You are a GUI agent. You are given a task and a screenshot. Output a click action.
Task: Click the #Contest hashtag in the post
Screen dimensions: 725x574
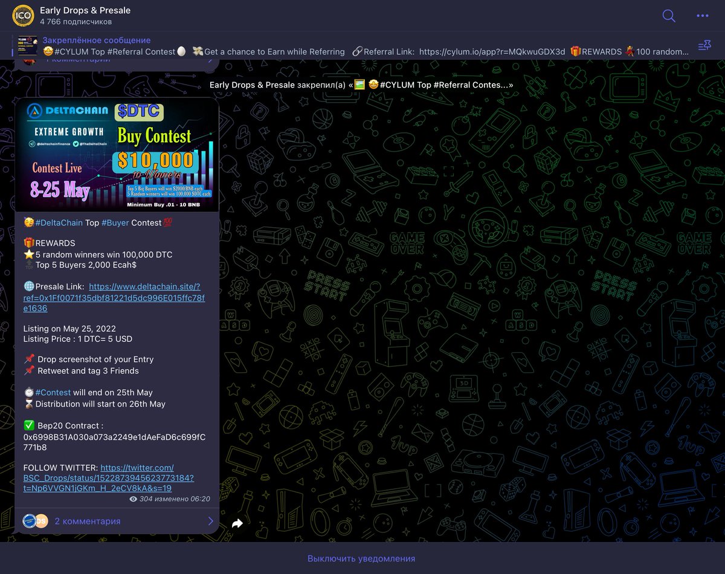[x=53, y=392]
